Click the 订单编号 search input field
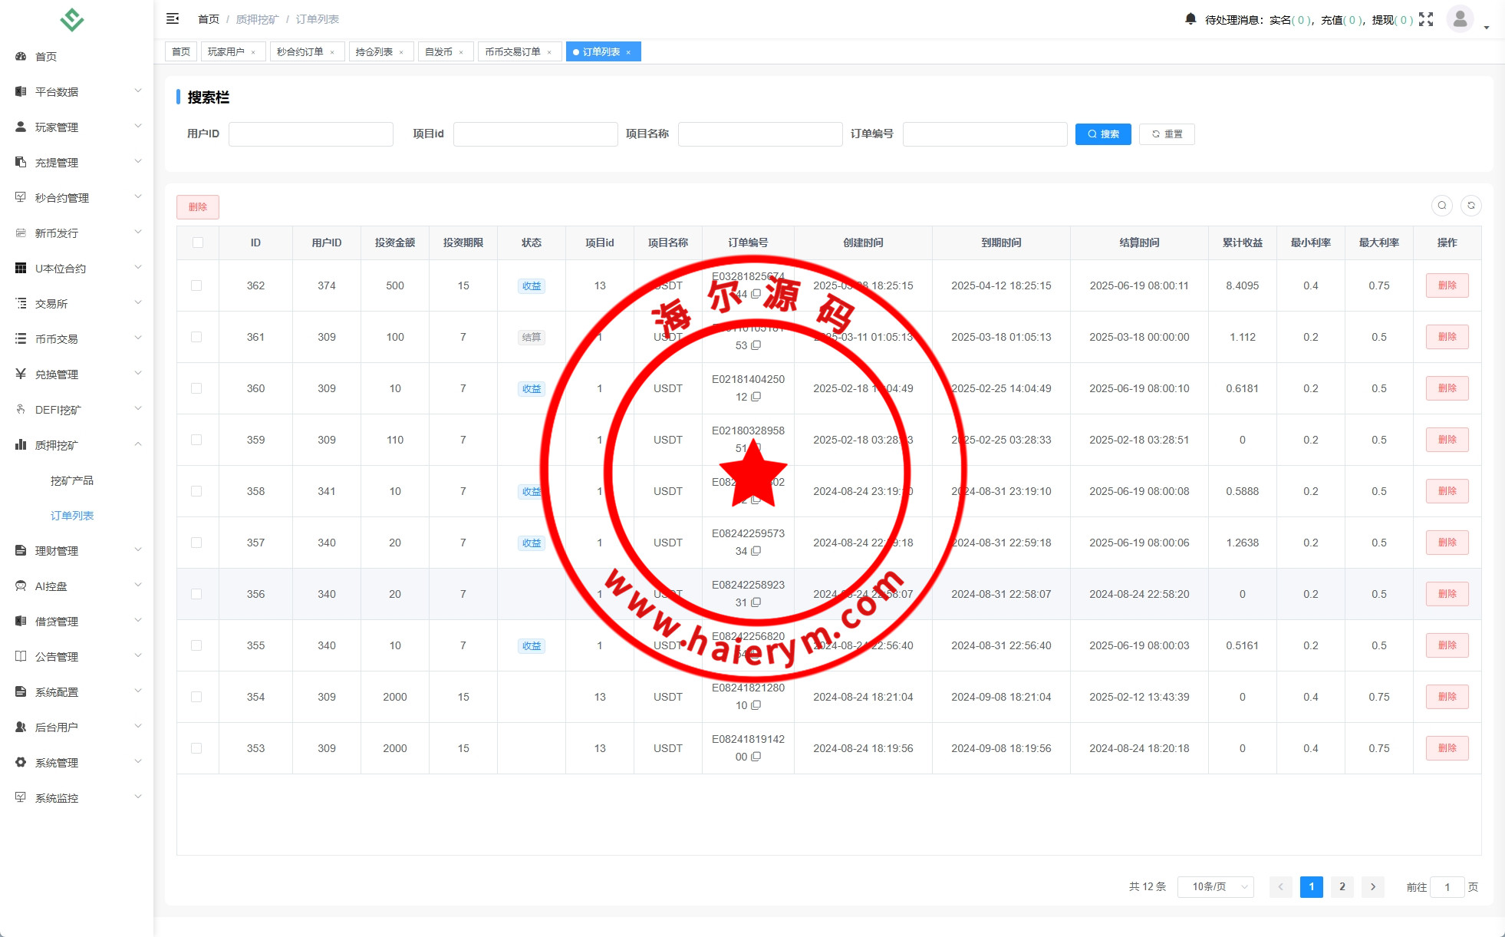This screenshot has width=1505, height=937. pos(984,134)
